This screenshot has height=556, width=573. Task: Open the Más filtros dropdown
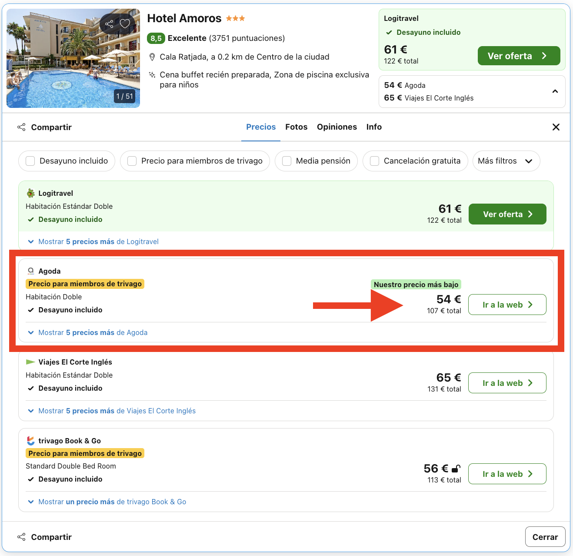[506, 161]
